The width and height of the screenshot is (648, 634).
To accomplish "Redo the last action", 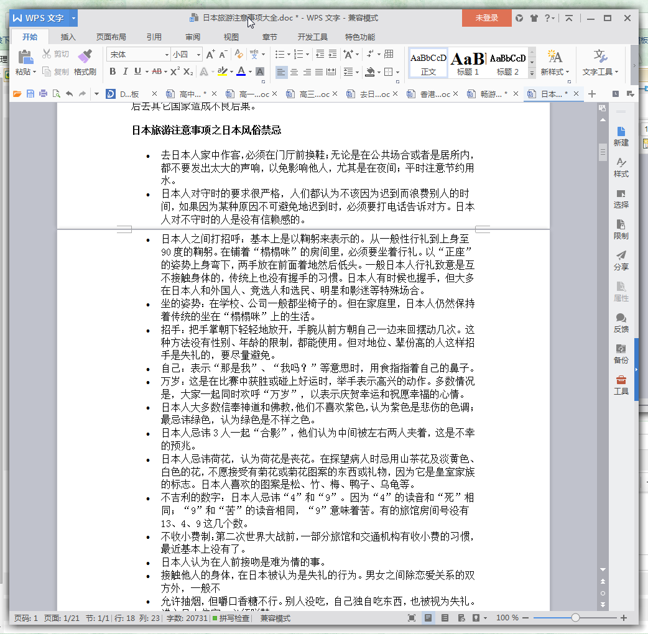I will coord(82,94).
